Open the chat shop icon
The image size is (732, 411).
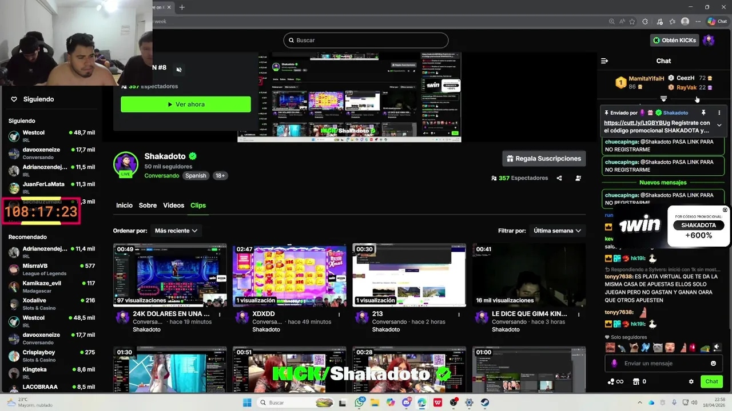tap(636, 381)
